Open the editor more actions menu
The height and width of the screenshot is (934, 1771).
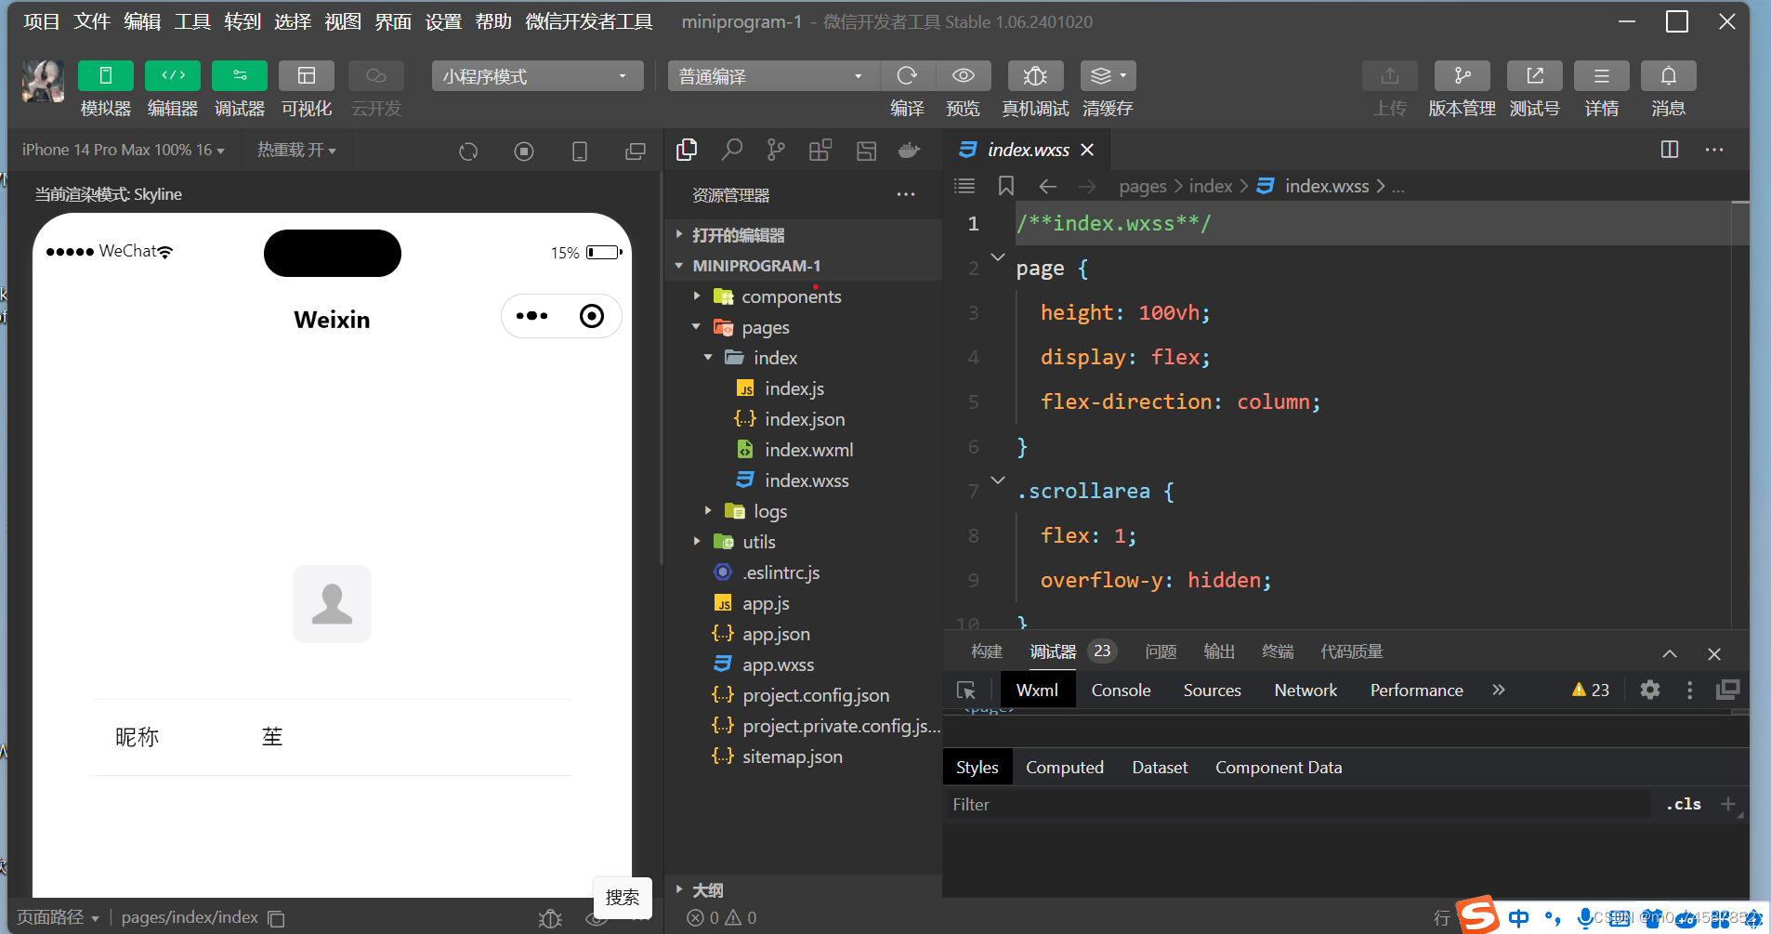click(1714, 150)
